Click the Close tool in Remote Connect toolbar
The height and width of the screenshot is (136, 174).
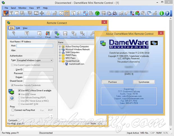[48, 35]
